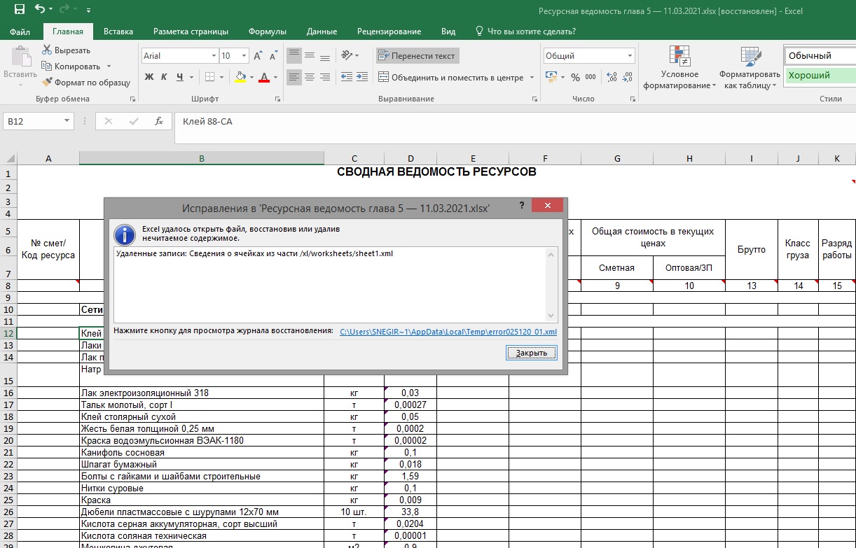The image size is (856, 548).
Task: Click the percent style icon
Action: click(575, 78)
